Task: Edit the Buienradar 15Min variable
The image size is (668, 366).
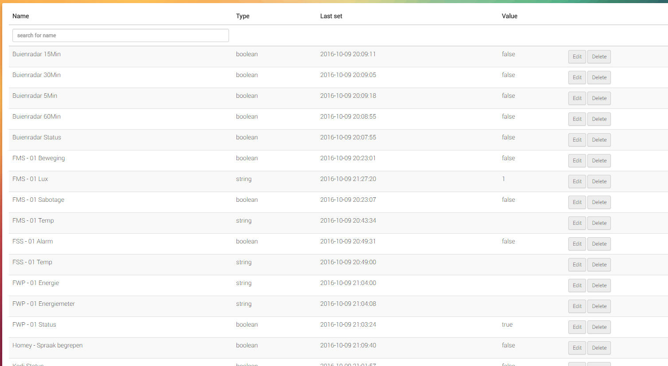Action: [x=577, y=57]
